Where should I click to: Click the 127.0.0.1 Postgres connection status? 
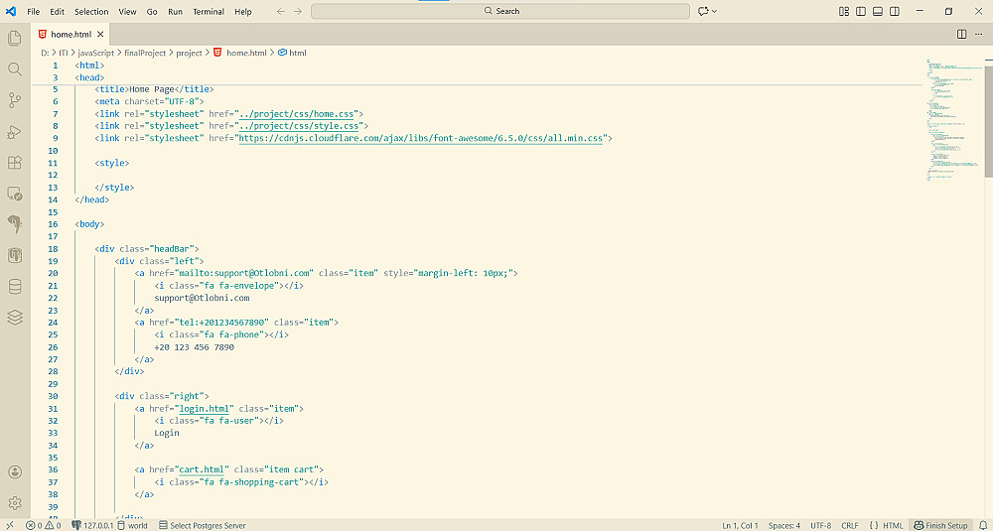pyautogui.click(x=92, y=525)
